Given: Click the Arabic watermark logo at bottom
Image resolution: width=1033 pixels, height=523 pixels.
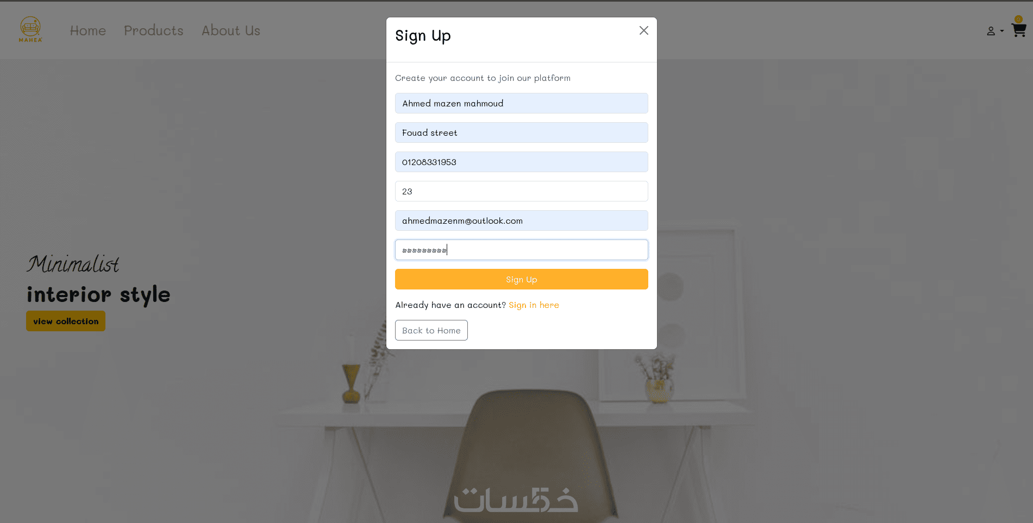Looking at the screenshot, I should (516, 500).
